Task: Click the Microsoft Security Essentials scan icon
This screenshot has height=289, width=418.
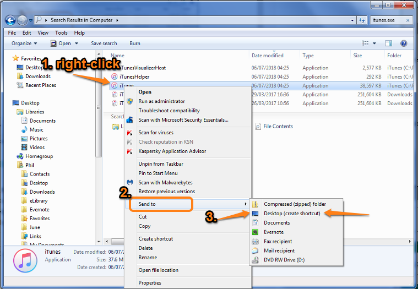Action: 130,120
